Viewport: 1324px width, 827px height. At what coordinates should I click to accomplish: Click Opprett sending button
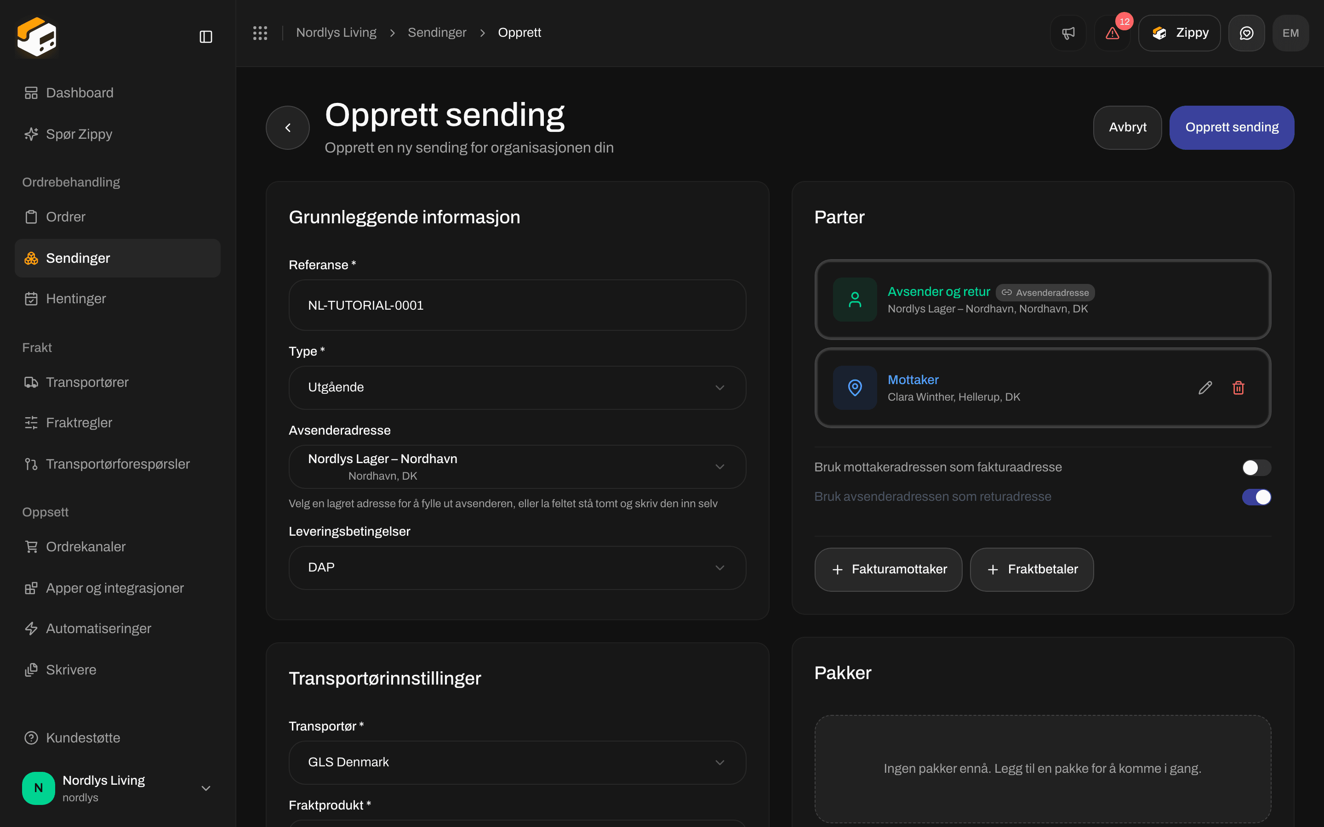coord(1232,127)
